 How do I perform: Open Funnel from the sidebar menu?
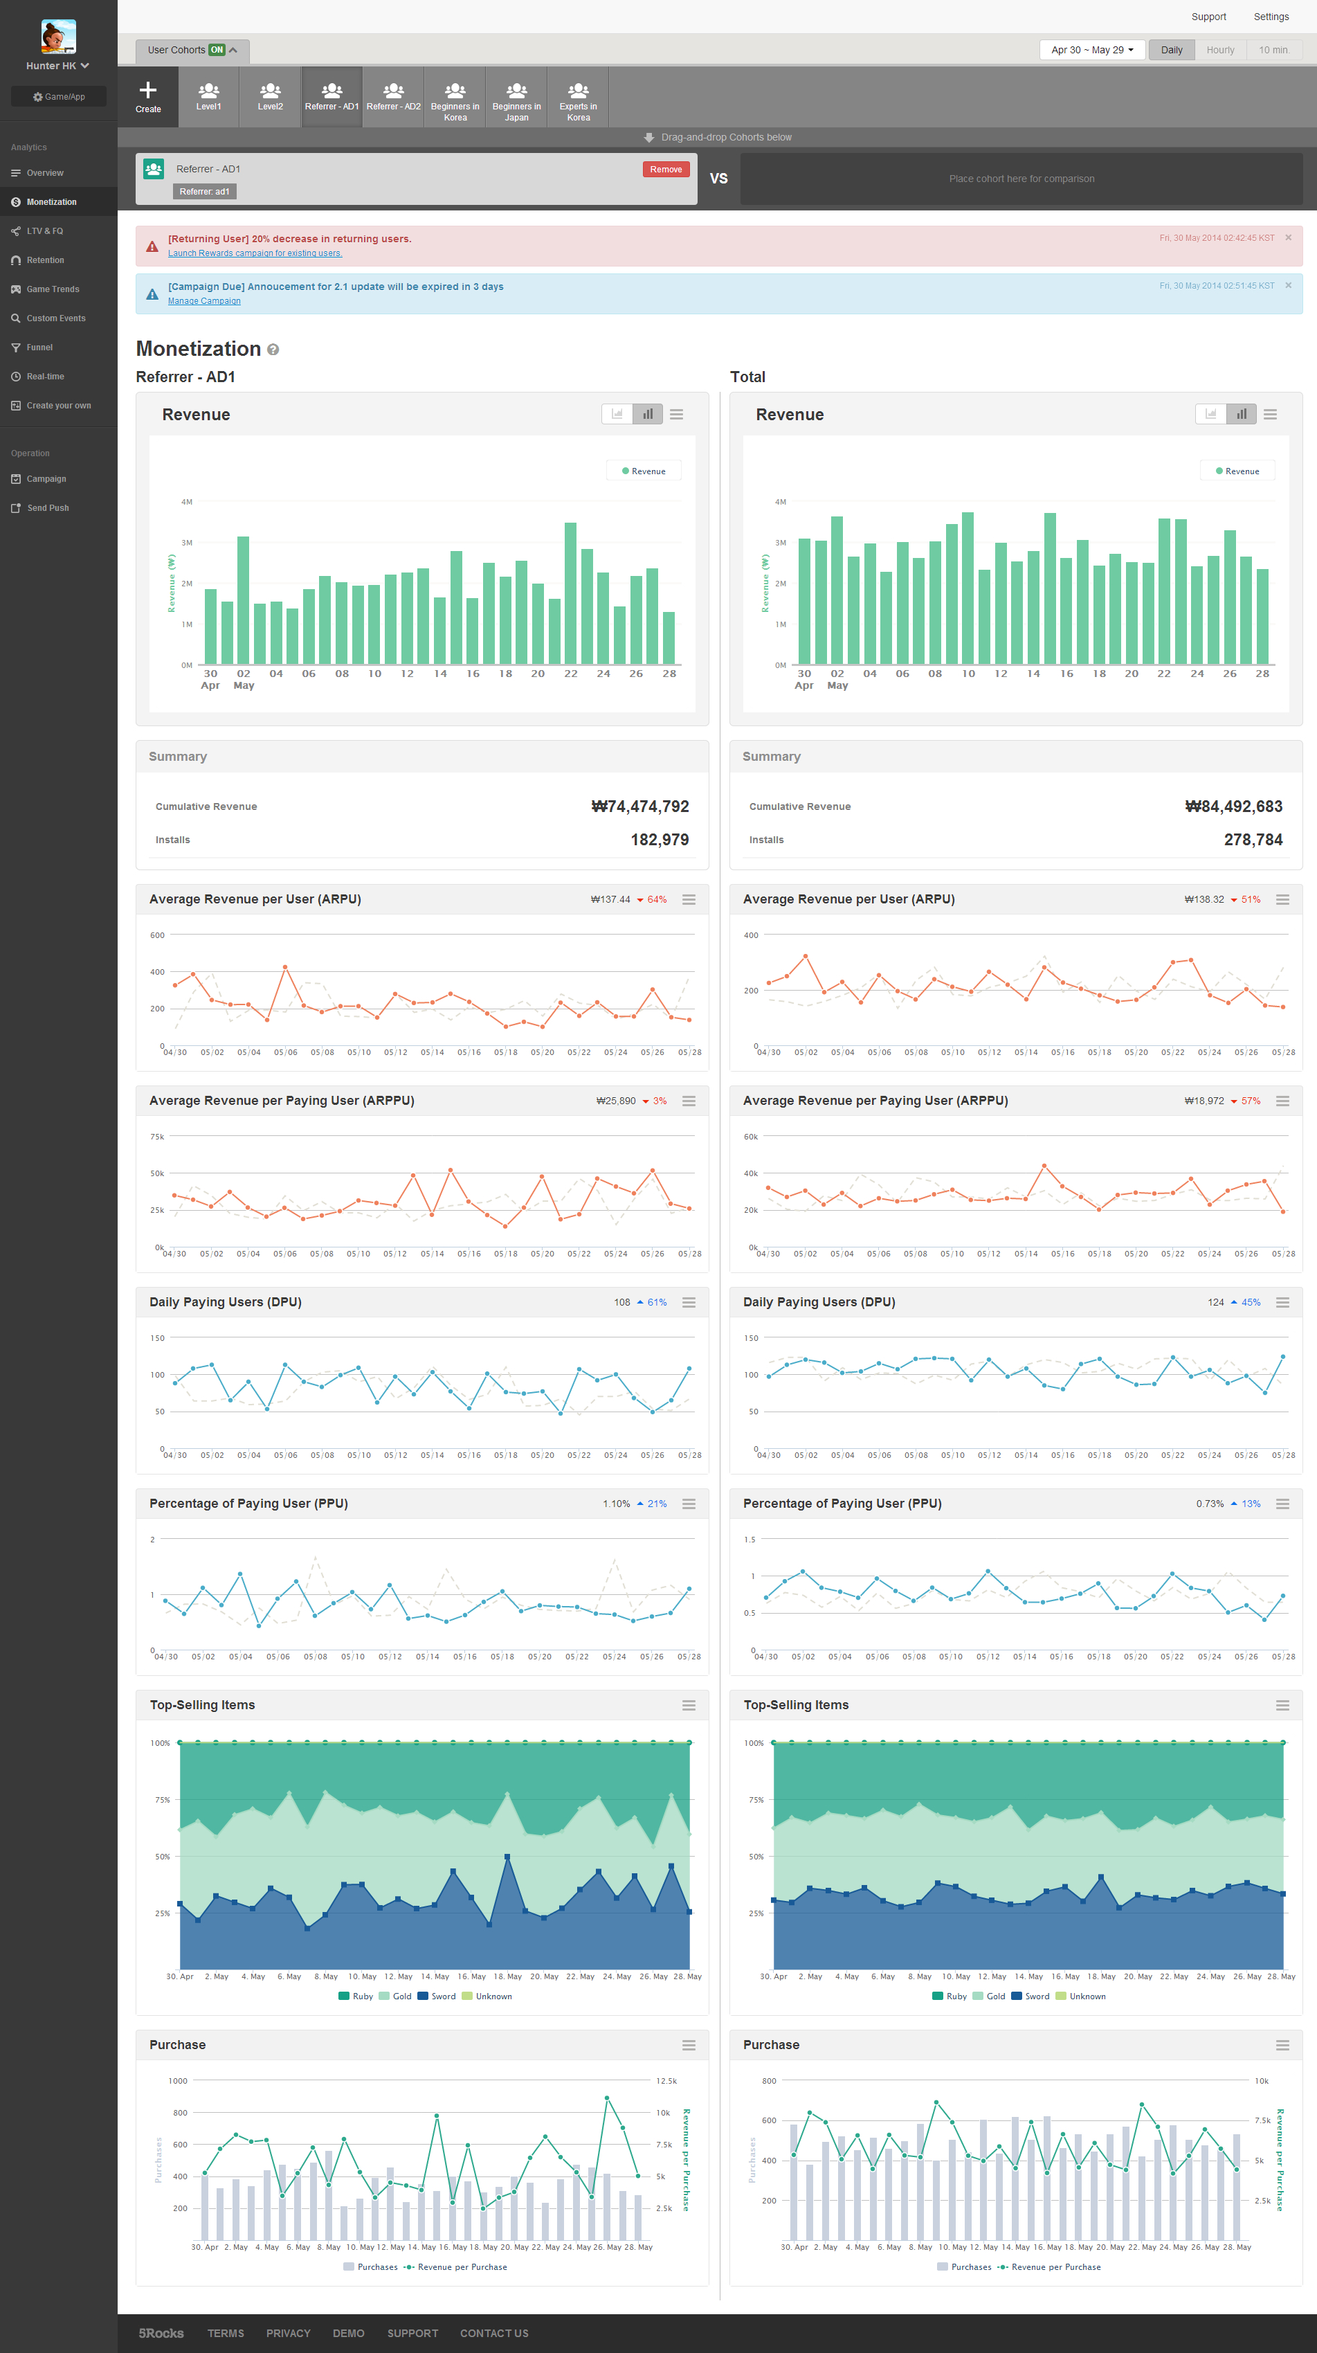39,347
